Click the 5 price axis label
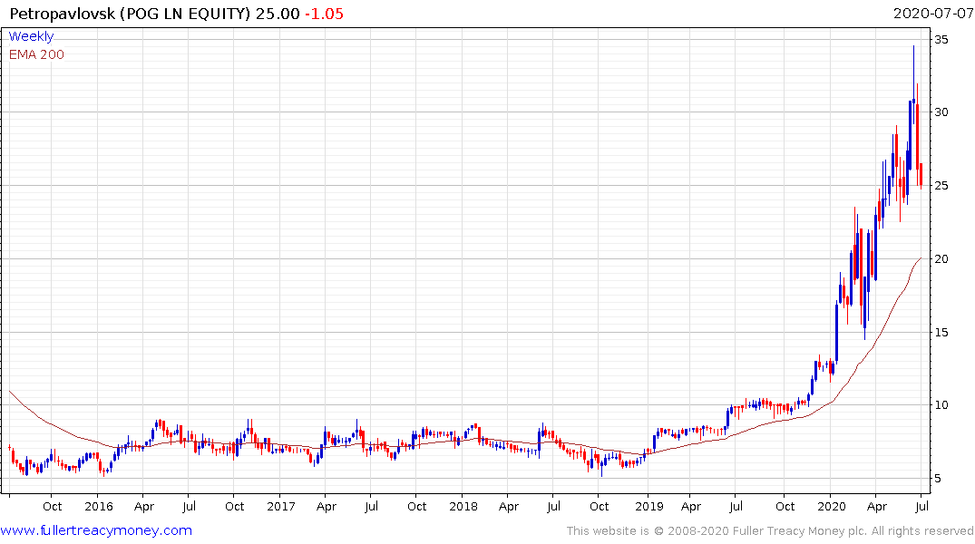The width and height of the screenshot is (975, 544). point(938,479)
